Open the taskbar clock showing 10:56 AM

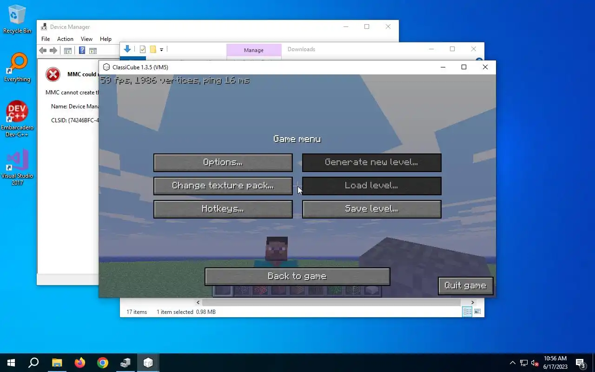click(x=555, y=363)
